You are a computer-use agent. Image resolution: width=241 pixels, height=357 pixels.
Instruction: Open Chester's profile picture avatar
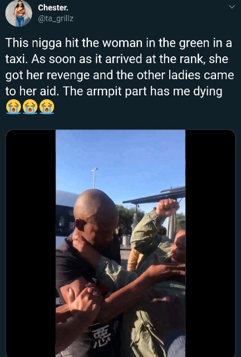tap(18, 13)
